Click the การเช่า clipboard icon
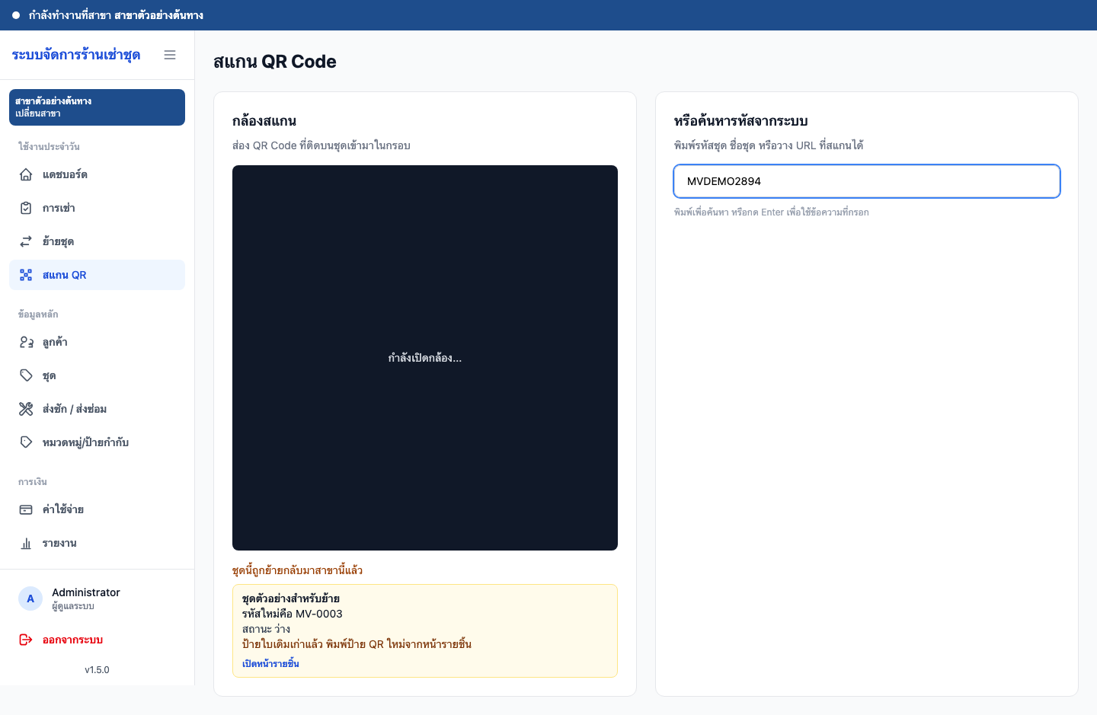 pyautogui.click(x=26, y=208)
